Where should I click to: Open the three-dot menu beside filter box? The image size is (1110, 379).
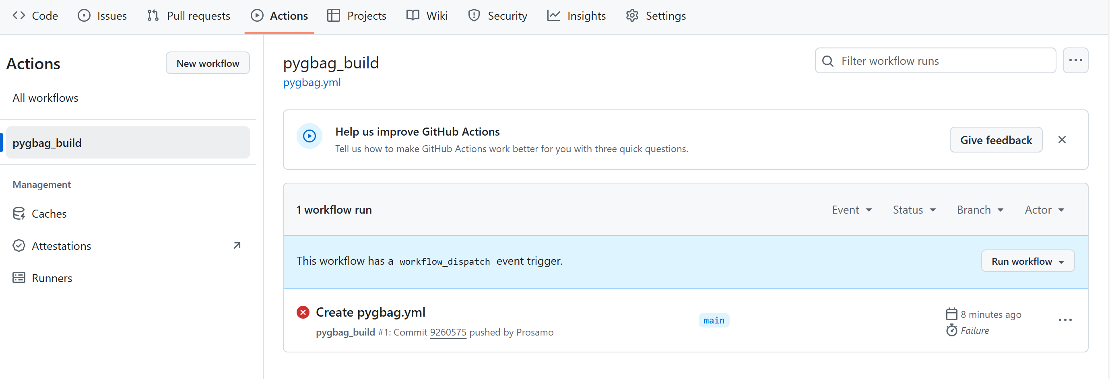coord(1075,61)
